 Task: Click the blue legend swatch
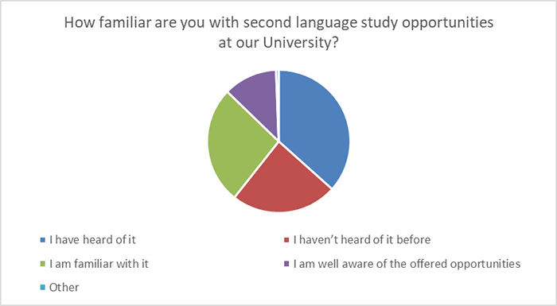coord(43,240)
